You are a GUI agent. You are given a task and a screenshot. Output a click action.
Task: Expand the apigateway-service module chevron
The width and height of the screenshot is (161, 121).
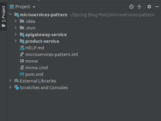point(16,34)
